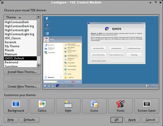The width and height of the screenshot is (163, 126).
Task: Open the Background customization icon
Action: tap(16, 106)
